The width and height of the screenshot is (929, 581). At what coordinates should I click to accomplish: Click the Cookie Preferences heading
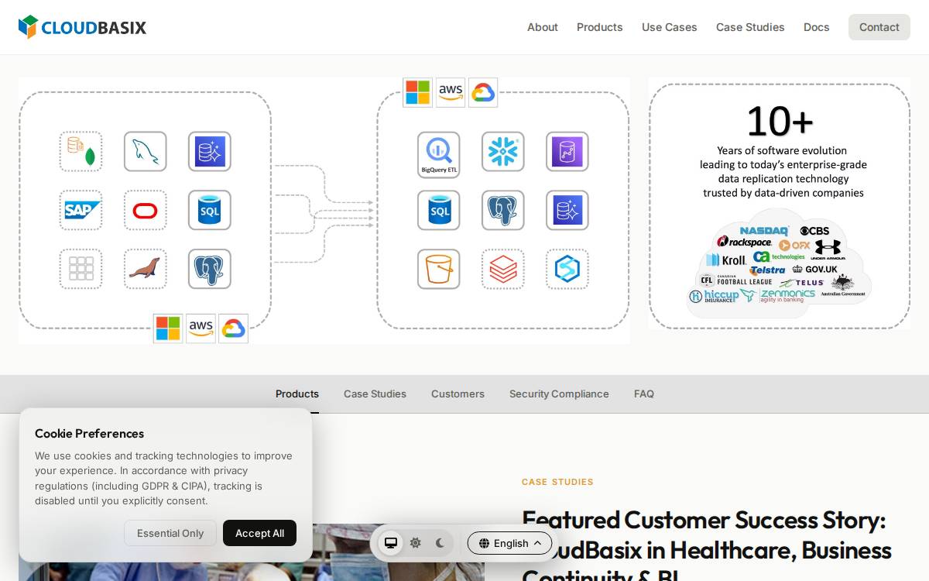click(x=89, y=433)
